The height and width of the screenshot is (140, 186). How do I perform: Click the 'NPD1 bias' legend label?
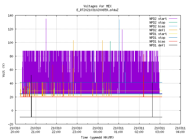click(157, 41)
